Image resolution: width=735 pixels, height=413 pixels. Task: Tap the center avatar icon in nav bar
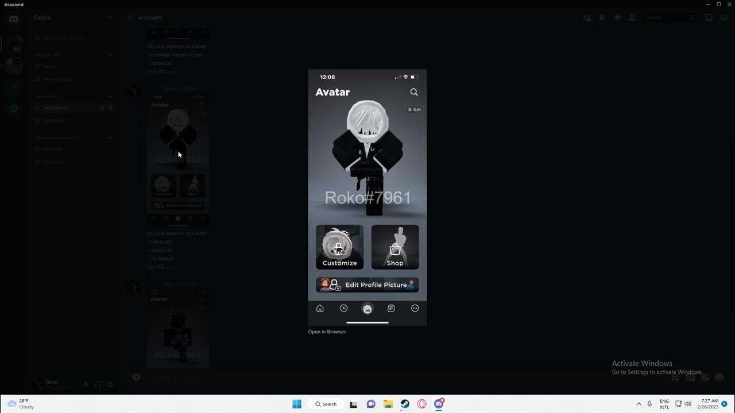[367, 309]
